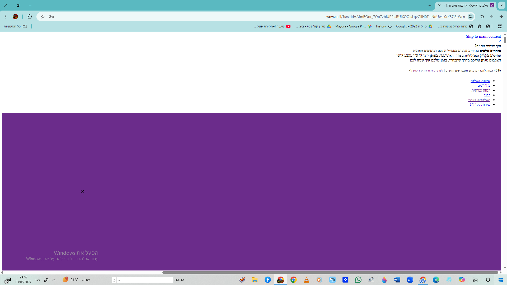This screenshot has height=285, width=507.
Task: Expand the taskbar address toolbar dropdown
Action: pyautogui.click(x=119, y=280)
